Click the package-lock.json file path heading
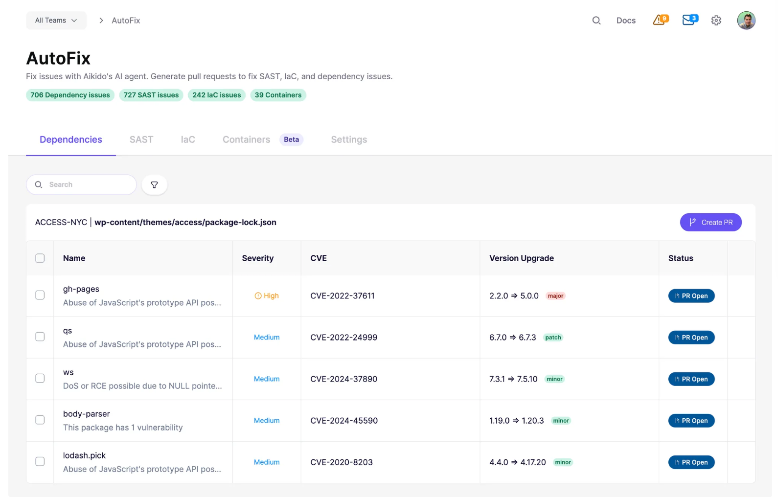 [x=185, y=222]
